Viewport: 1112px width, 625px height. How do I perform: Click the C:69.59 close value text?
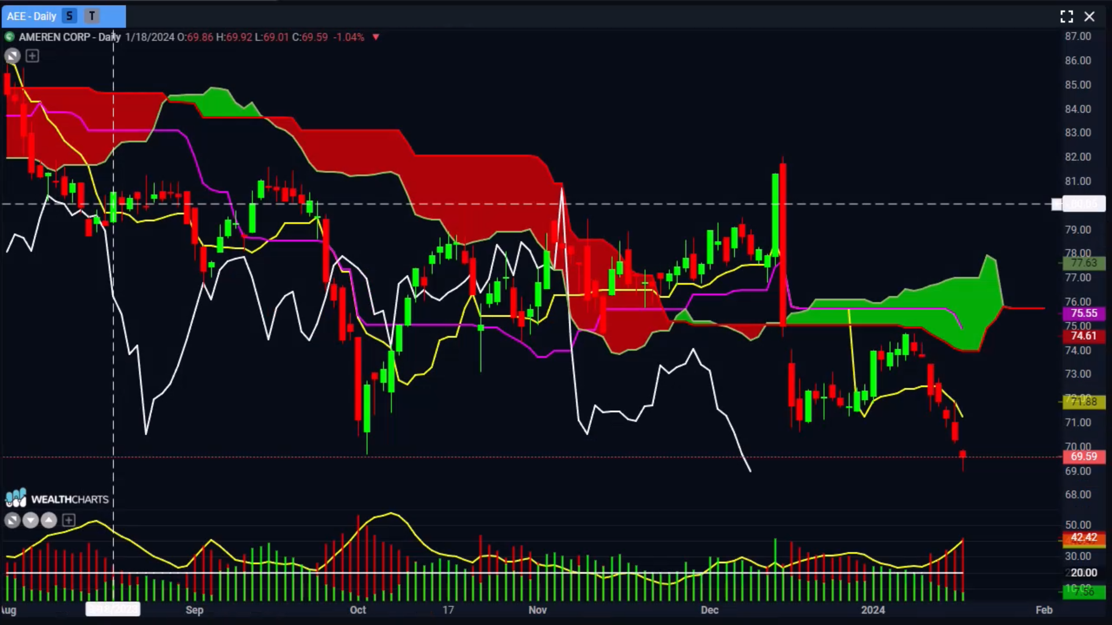(310, 37)
